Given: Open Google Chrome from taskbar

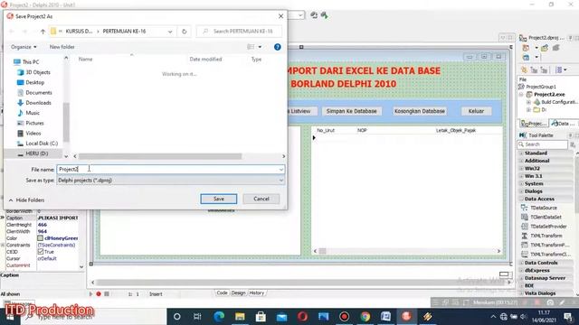Looking at the screenshot, I should (x=365, y=317).
